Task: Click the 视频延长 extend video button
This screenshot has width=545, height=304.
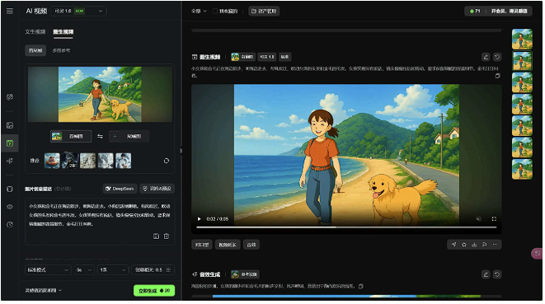Action: click(x=228, y=245)
